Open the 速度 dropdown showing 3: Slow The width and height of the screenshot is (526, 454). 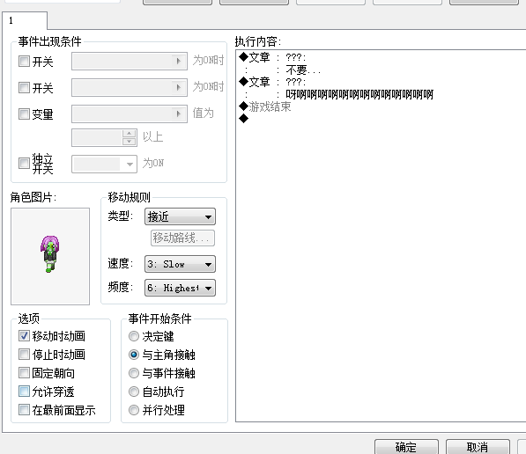tap(180, 264)
